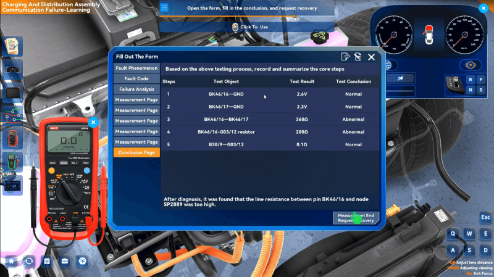
Task: Toggle the parking brake indicator on the dashboard
Action: (x=471, y=65)
